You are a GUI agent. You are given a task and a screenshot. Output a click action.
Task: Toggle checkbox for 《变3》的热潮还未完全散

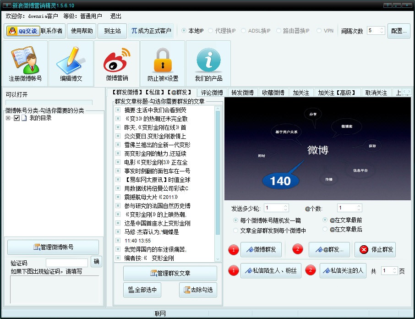coord(118,119)
